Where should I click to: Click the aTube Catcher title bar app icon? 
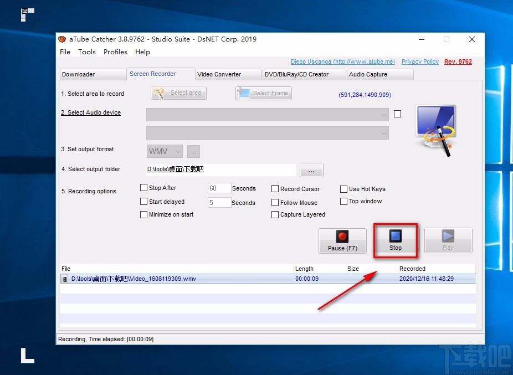coord(62,39)
